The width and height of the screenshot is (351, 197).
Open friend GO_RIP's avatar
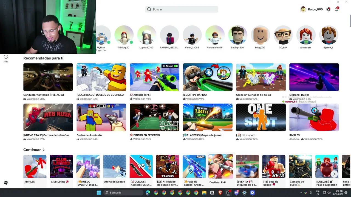(283, 35)
